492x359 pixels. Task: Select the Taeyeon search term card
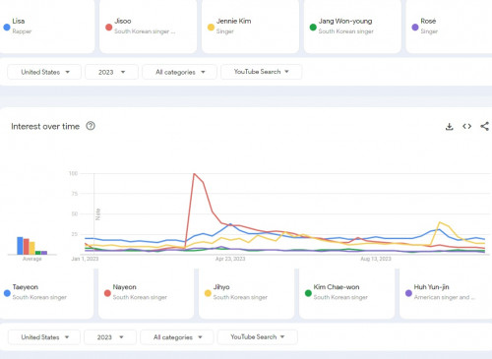pos(46,293)
